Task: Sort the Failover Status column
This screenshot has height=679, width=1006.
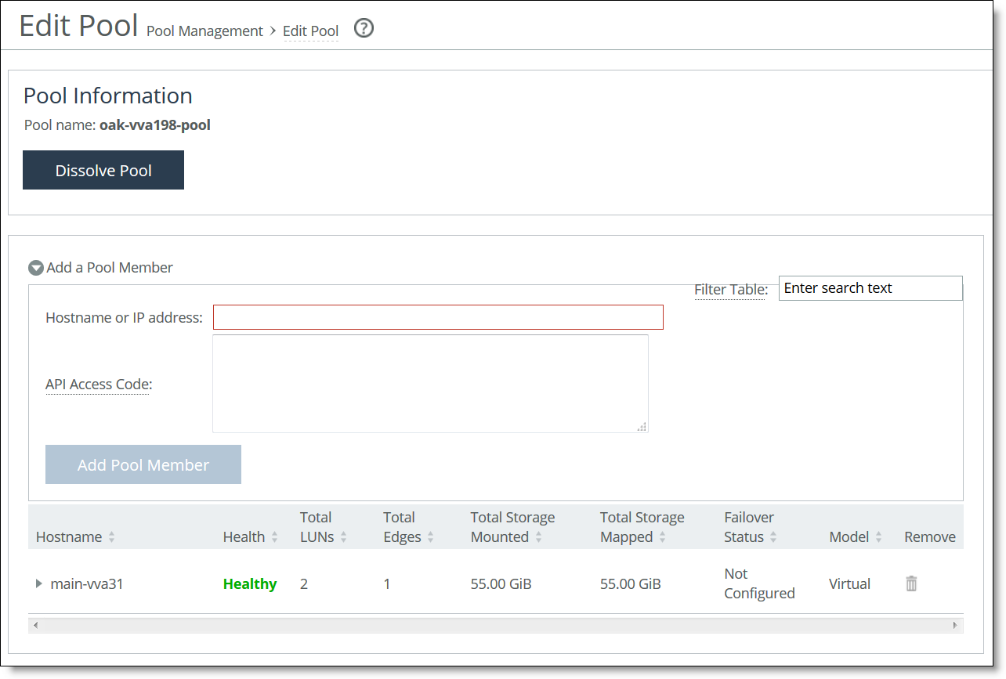Action: [773, 536]
